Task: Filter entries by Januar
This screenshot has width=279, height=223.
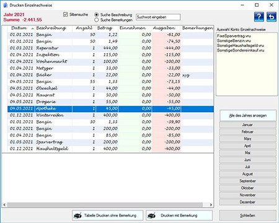Action: [x=248, y=125]
